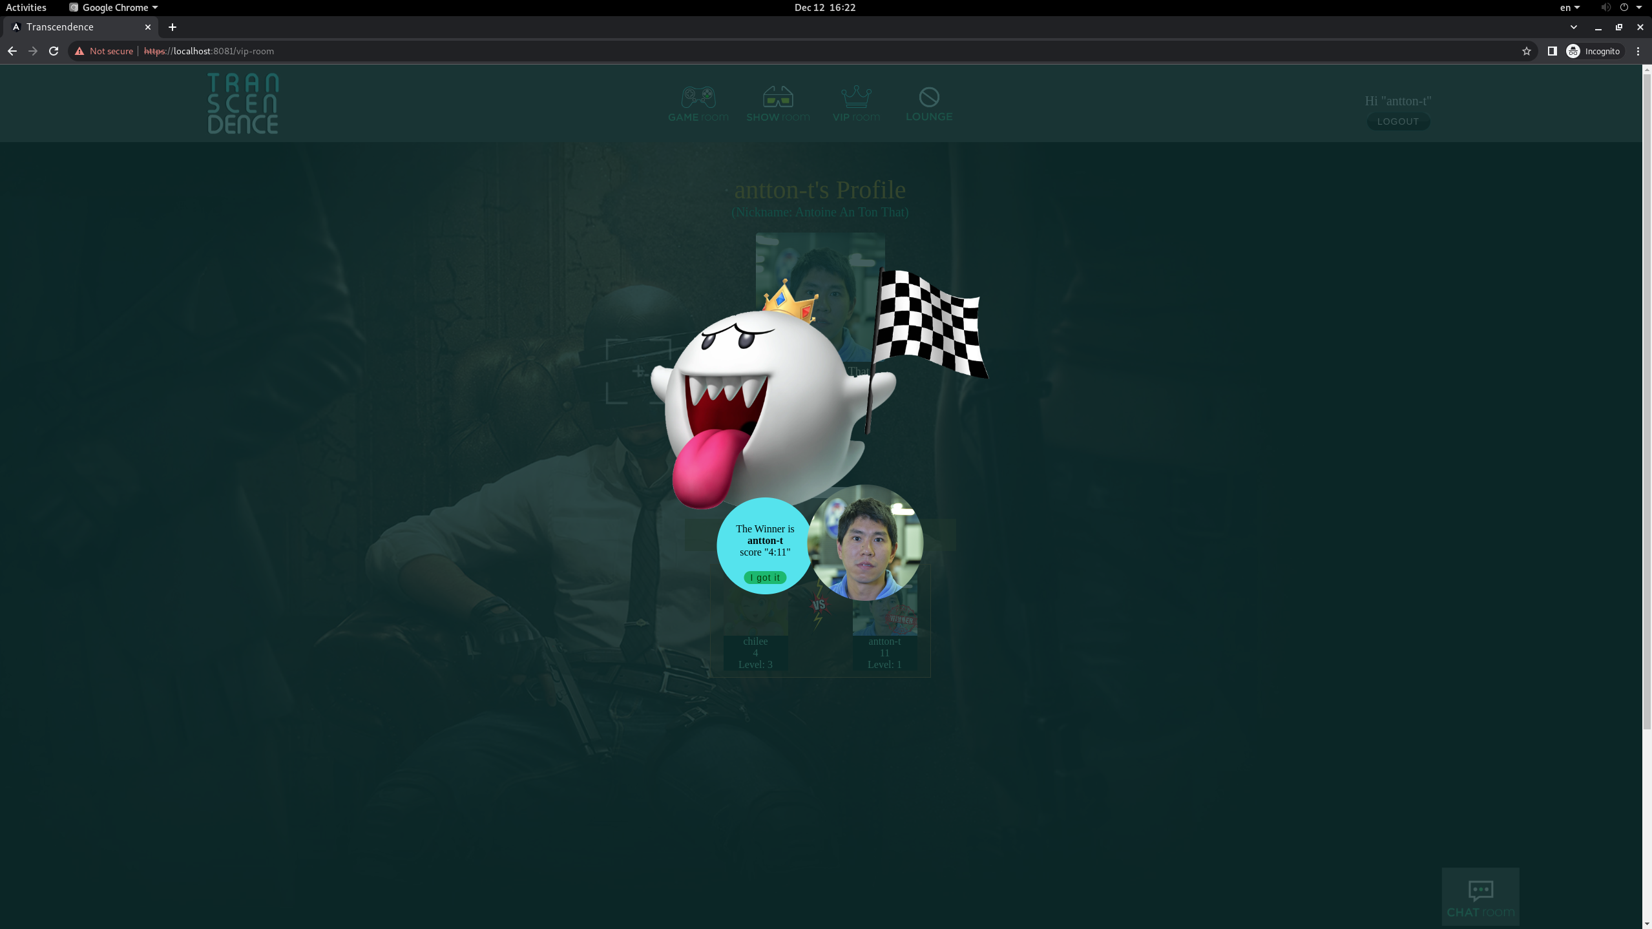This screenshot has width=1652, height=929.
Task: Go to the VIP room crown icon
Action: 856,98
